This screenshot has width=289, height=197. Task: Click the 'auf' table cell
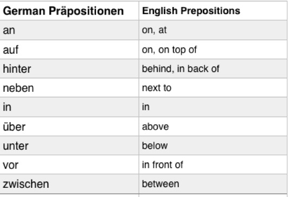pos(69,49)
